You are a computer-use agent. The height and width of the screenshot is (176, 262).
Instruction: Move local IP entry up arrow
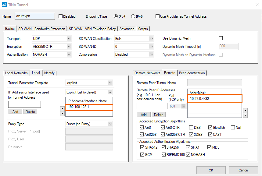(x=62, y=109)
